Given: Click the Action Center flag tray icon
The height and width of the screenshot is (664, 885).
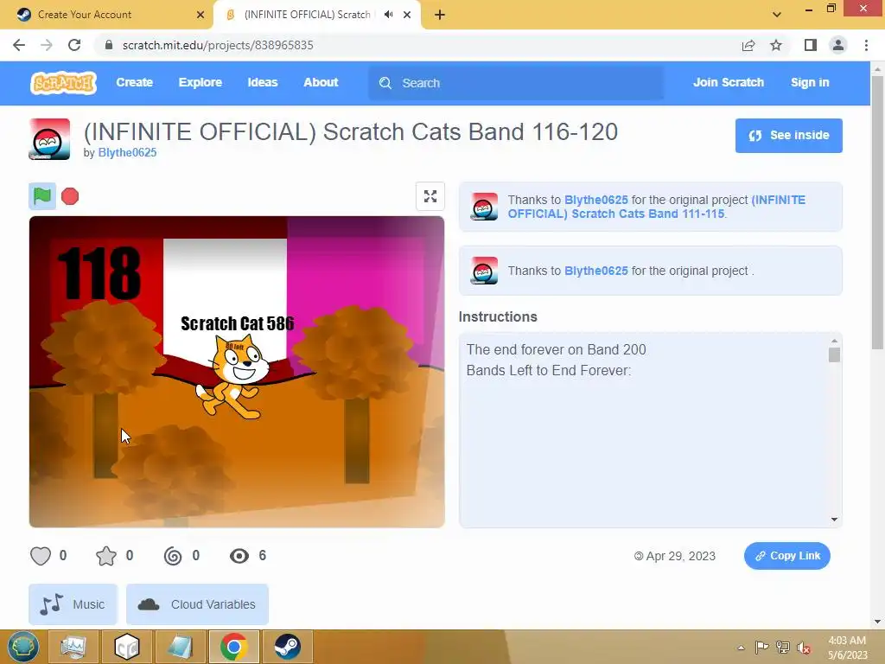Looking at the screenshot, I should [x=761, y=647].
